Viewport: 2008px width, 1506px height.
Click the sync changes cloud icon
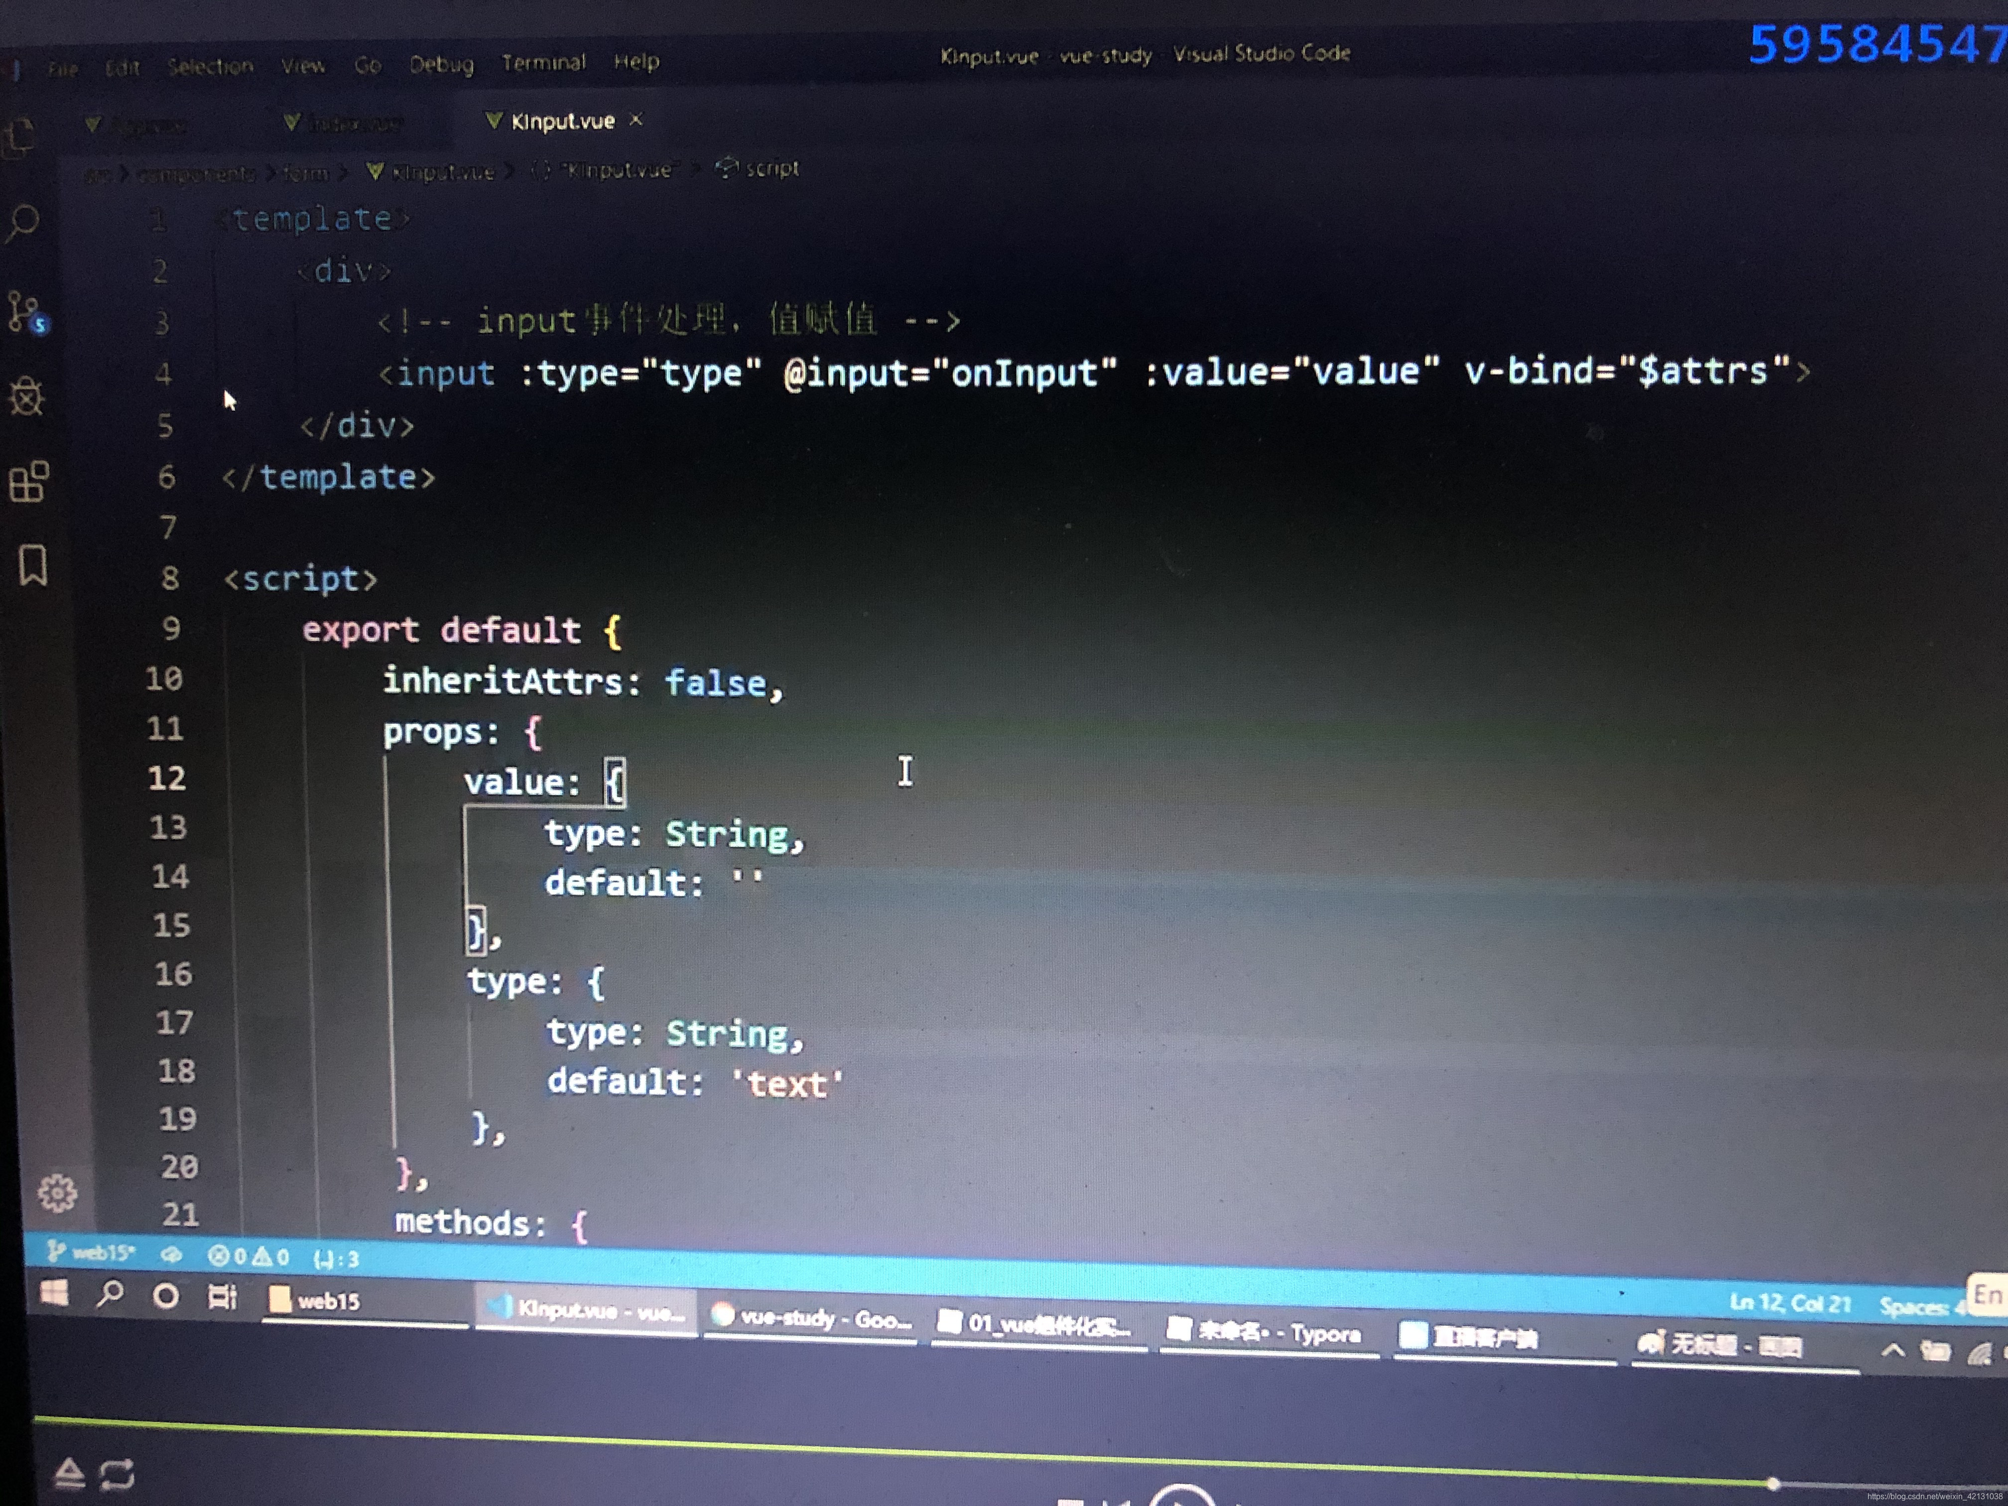point(171,1255)
